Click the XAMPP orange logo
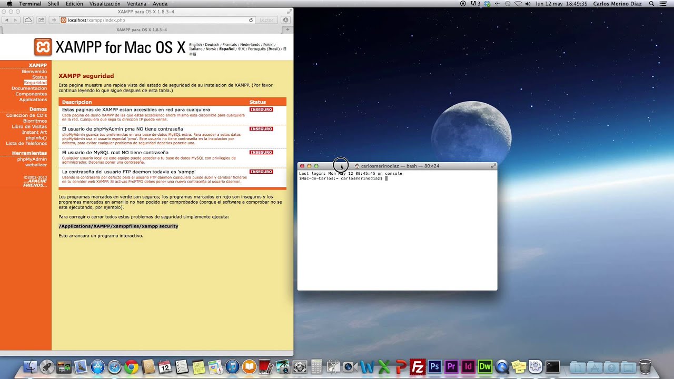This screenshot has height=379, width=674. (x=43, y=47)
